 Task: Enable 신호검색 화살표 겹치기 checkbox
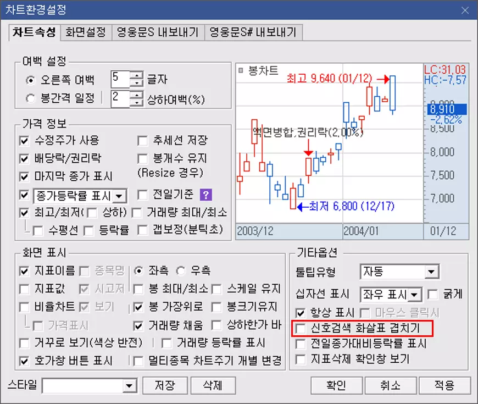[301, 328]
